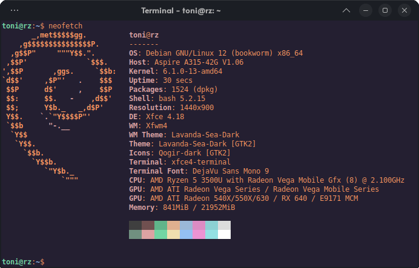This screenshot has width=419, height=268.
Task: Click the Terminal - toni@rz: ~ title text
Action: click(x=181, y=11)
